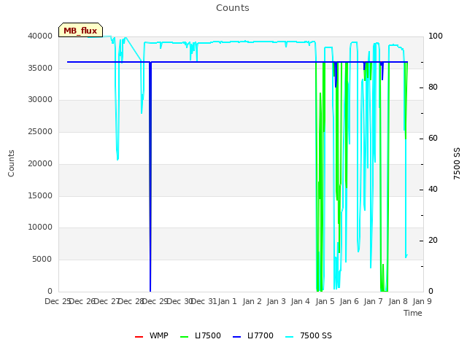
Task: Click the Dec 25 date label
Action: tap(58, 301)
